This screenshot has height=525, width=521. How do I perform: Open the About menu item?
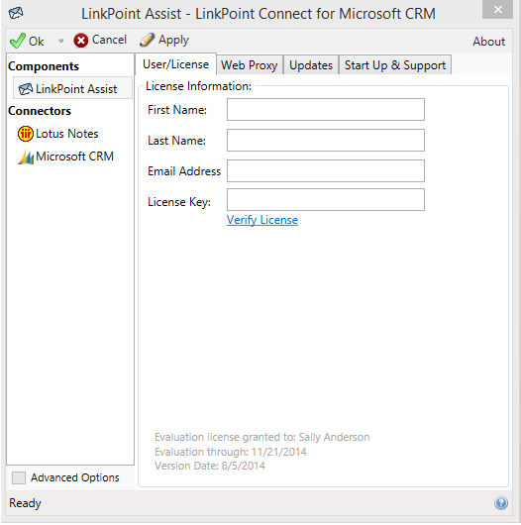(x=489, y=42)
